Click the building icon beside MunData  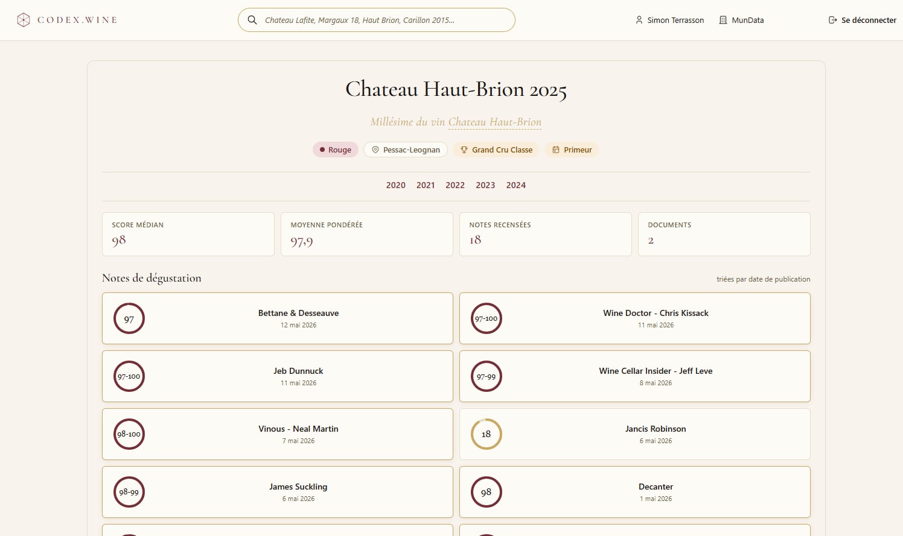723,20
